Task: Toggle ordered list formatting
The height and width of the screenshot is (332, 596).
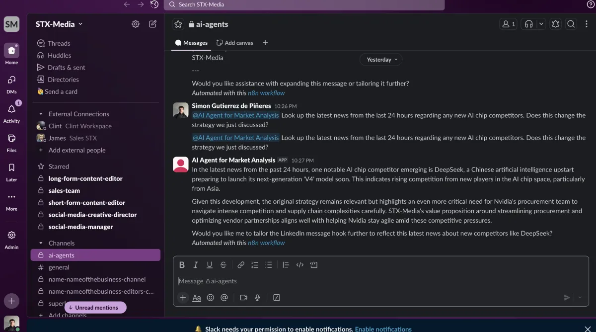Action: (255, 265)
